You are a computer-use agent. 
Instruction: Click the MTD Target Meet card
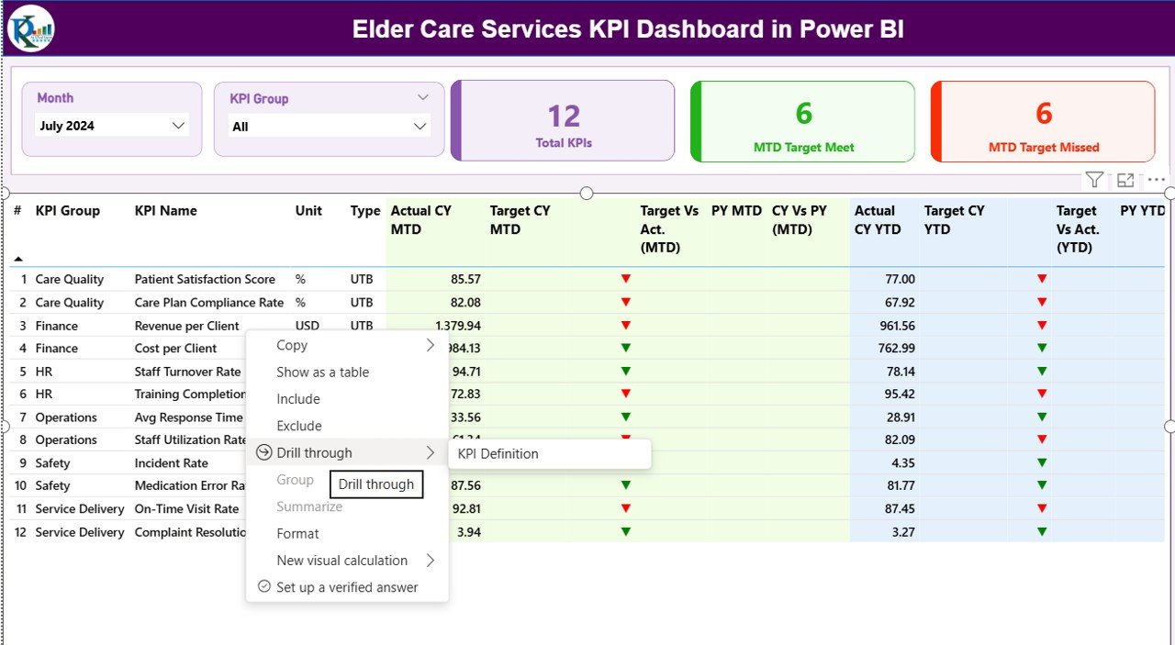click(x=803, y=122)
